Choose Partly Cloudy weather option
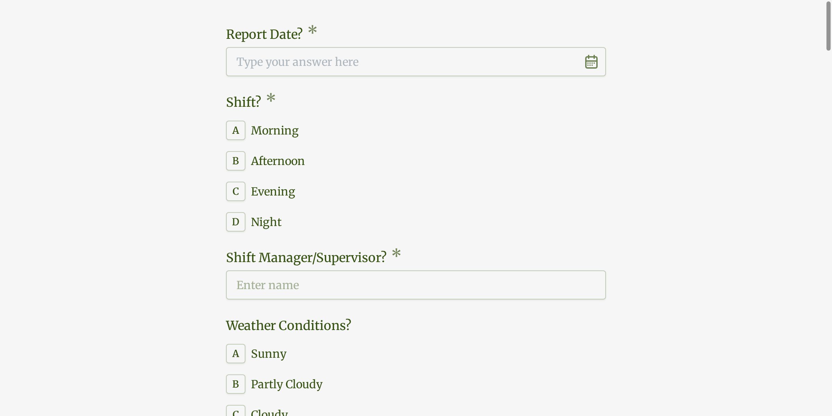Screen dimensions: 832x416 click(286, 384)
